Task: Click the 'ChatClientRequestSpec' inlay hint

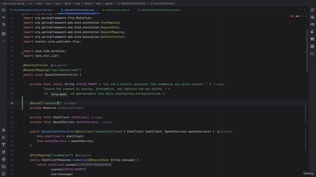Action: [x=96, y=165]
